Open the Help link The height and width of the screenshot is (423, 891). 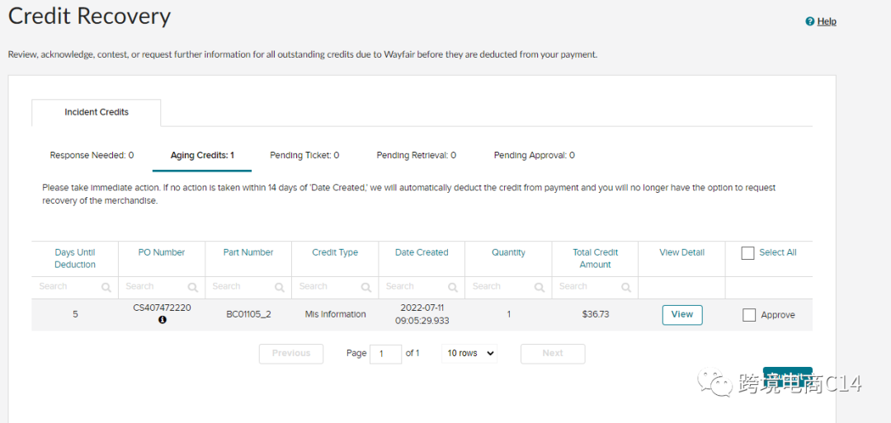pyautogui.click(x=827, y=21)
